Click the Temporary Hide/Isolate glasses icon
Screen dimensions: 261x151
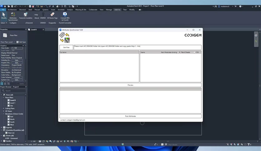61,141
